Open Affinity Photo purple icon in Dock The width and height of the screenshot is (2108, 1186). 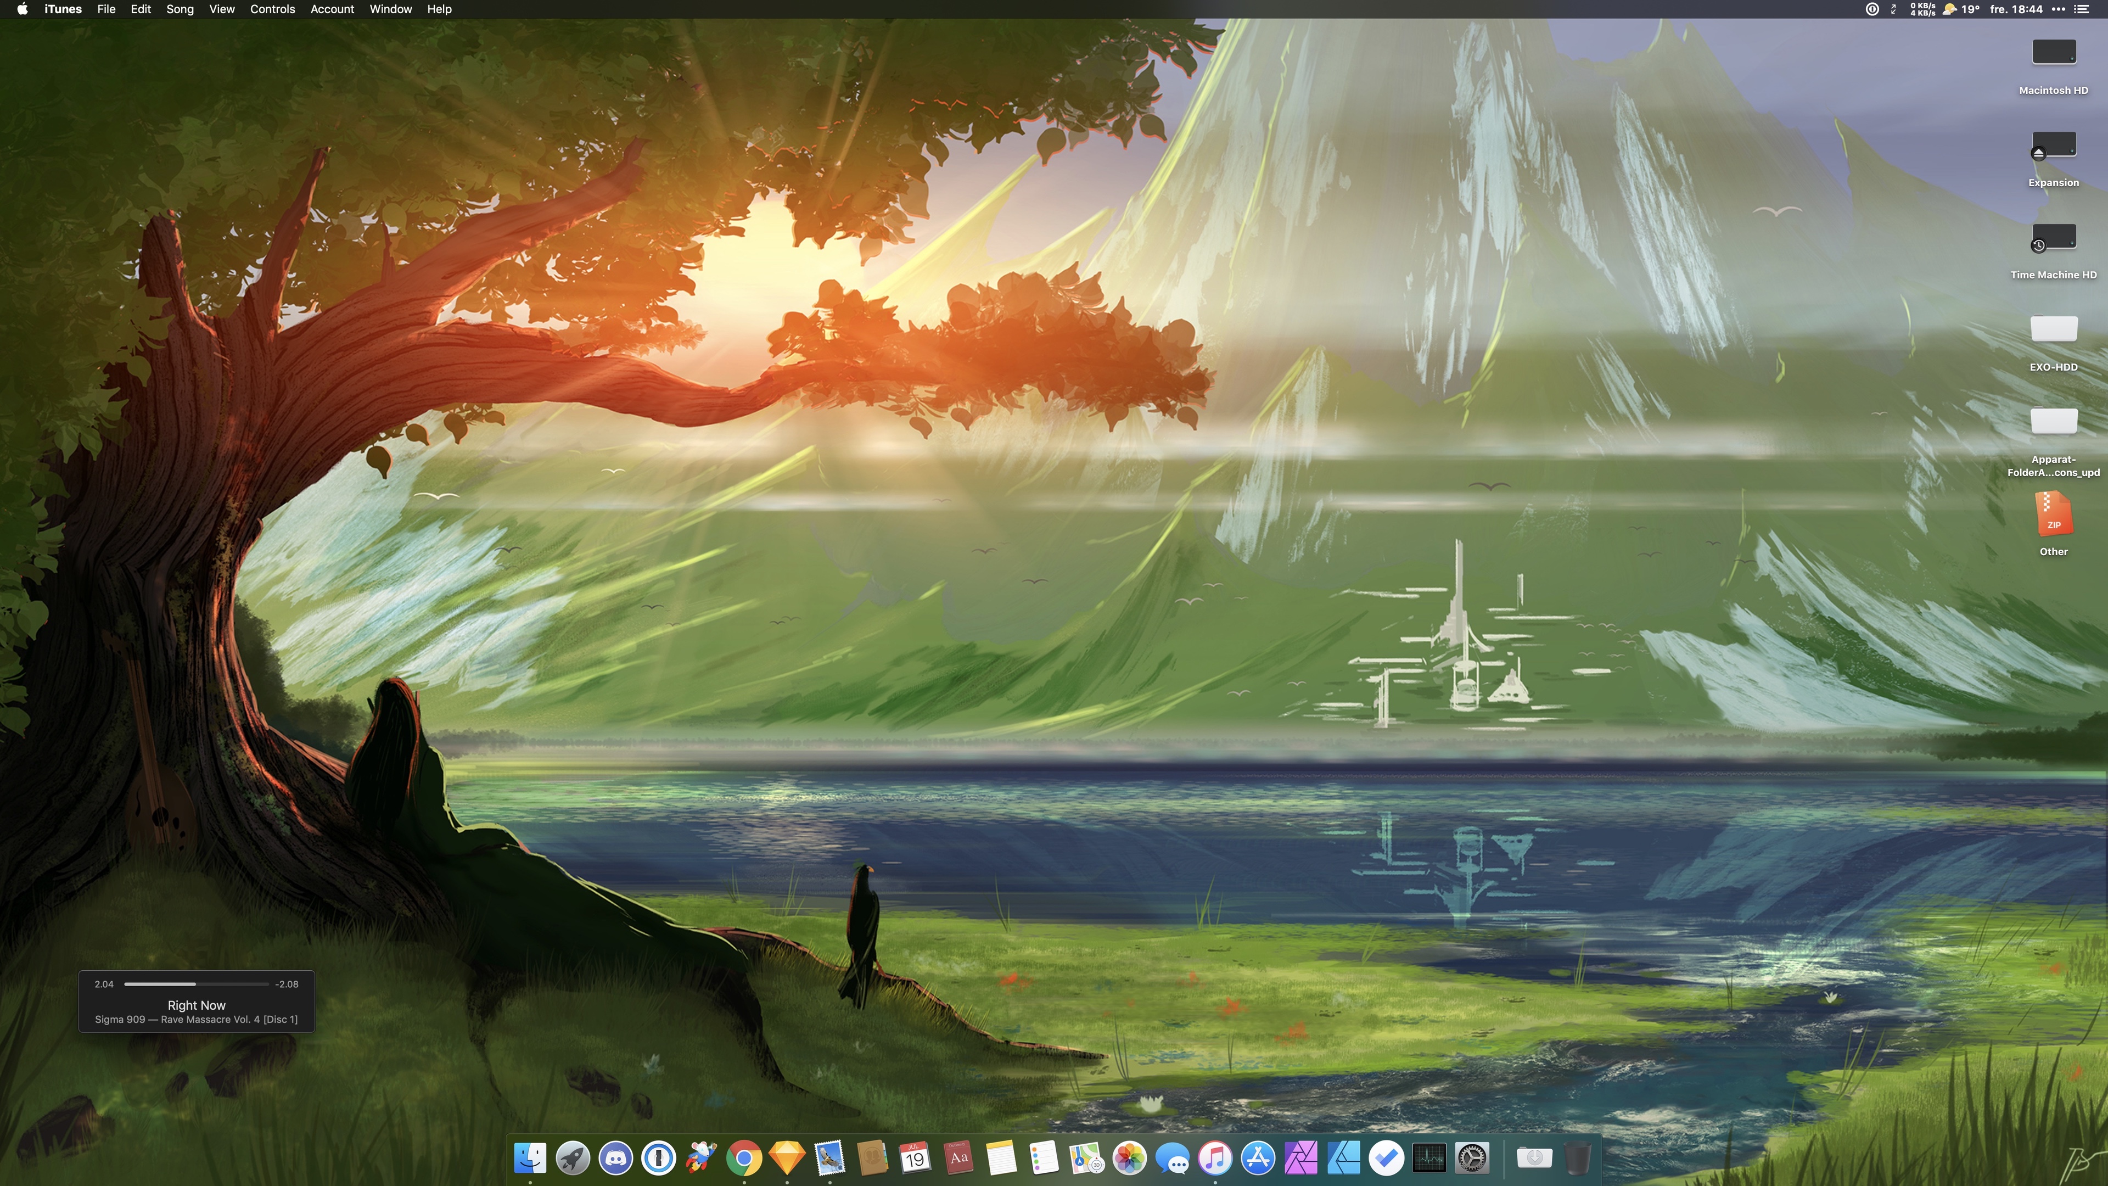pyautogui.click(x=1301, y=1158)
